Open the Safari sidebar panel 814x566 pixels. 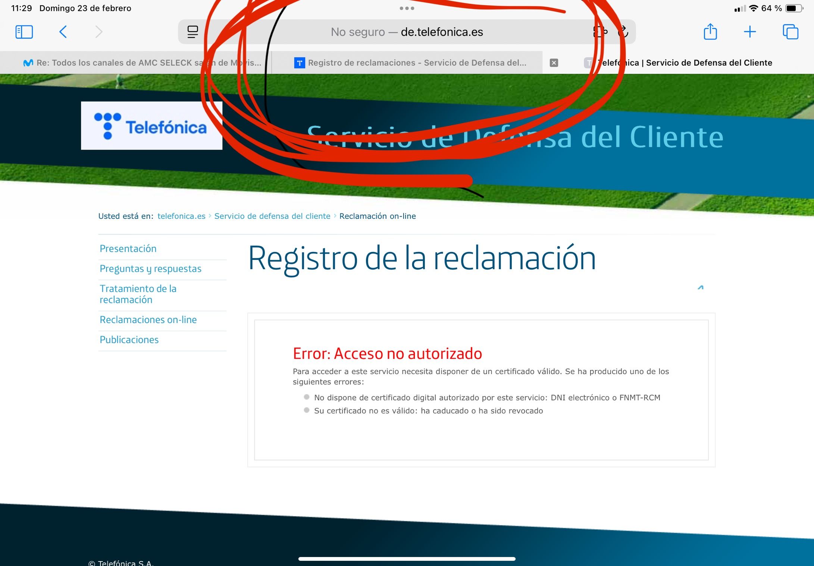pos(24,32)
